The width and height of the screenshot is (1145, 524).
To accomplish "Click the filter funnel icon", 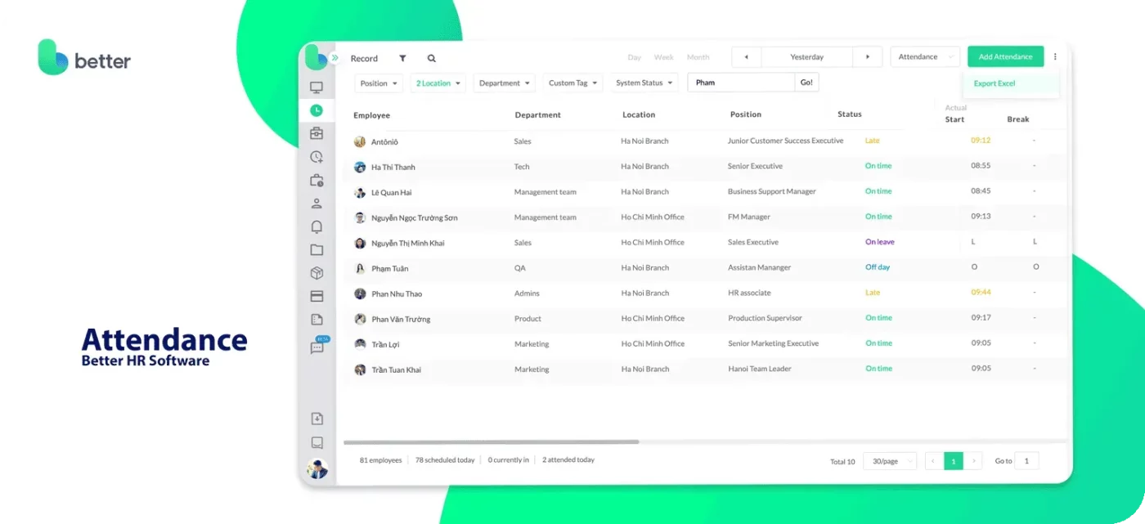I will (402, 58).
